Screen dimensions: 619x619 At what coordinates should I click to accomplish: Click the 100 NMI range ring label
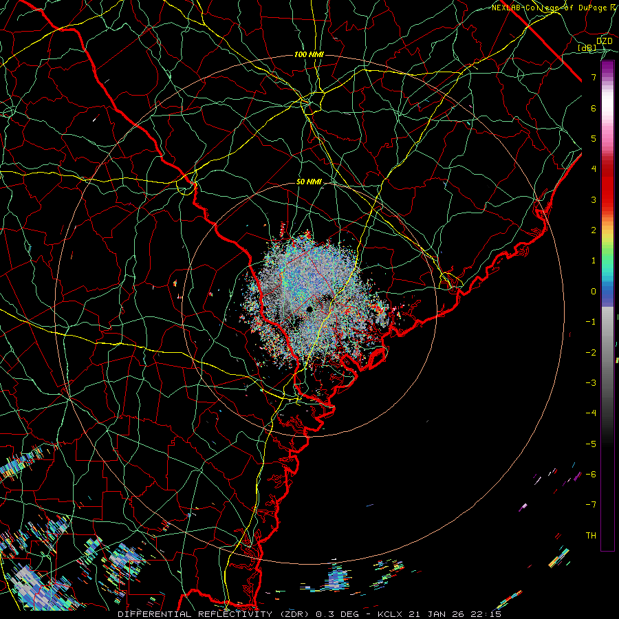309,54
